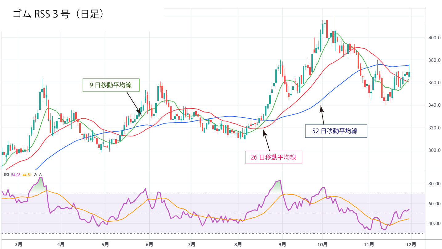Jump to 9月 on the time axis
This screenshot has height=249, width=442.
282,245
